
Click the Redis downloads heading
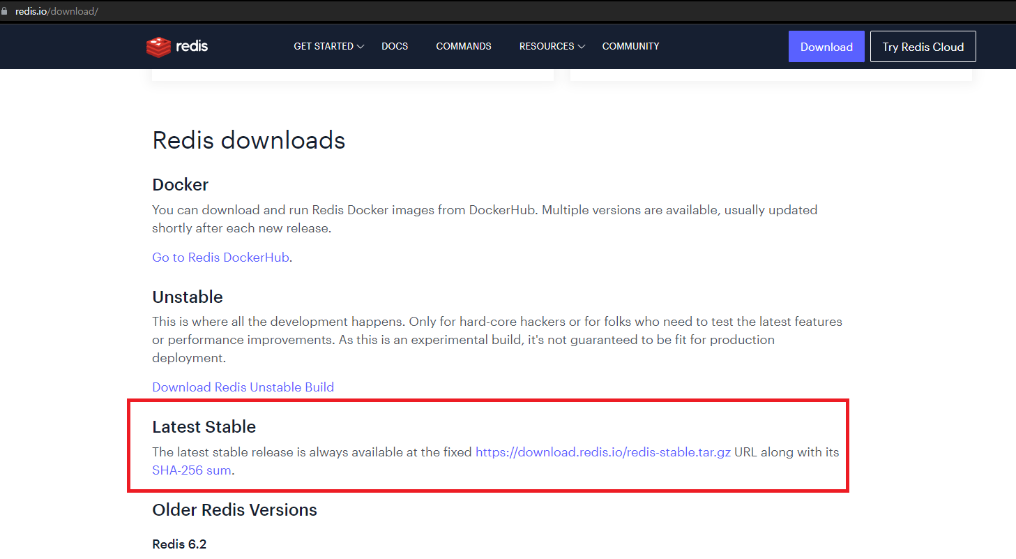(249, 140)
